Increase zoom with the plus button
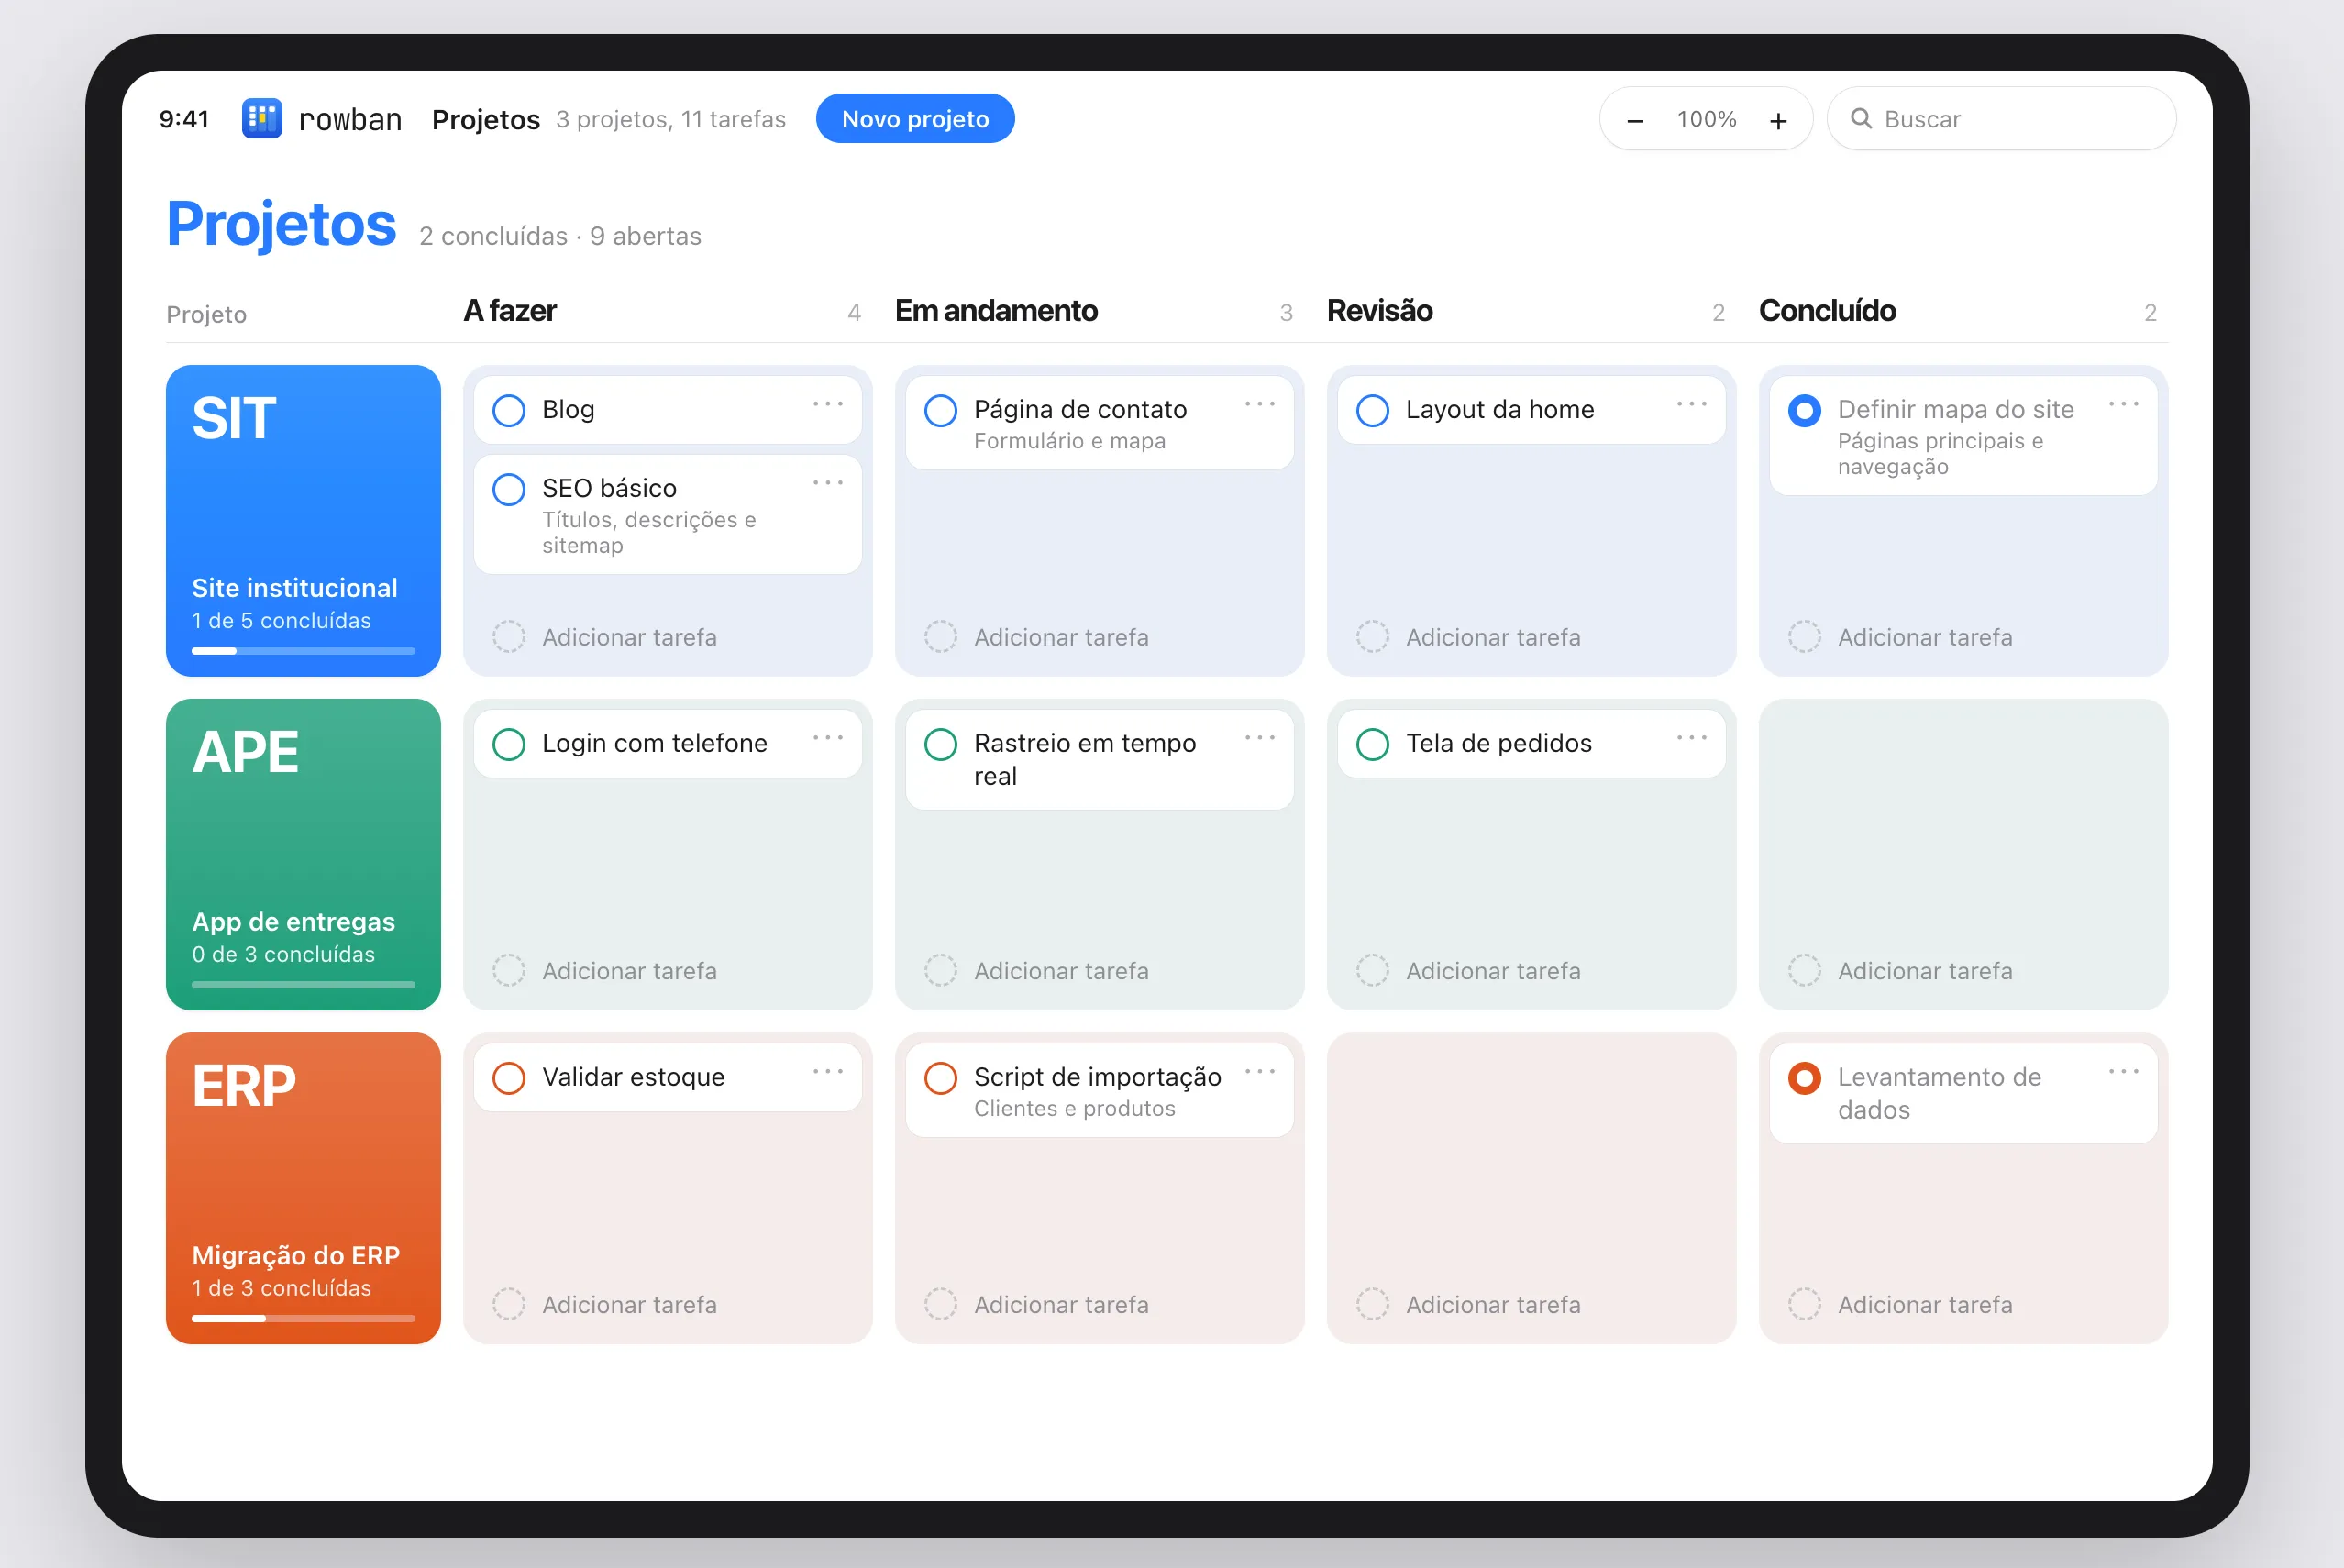 click(1778, 120)
